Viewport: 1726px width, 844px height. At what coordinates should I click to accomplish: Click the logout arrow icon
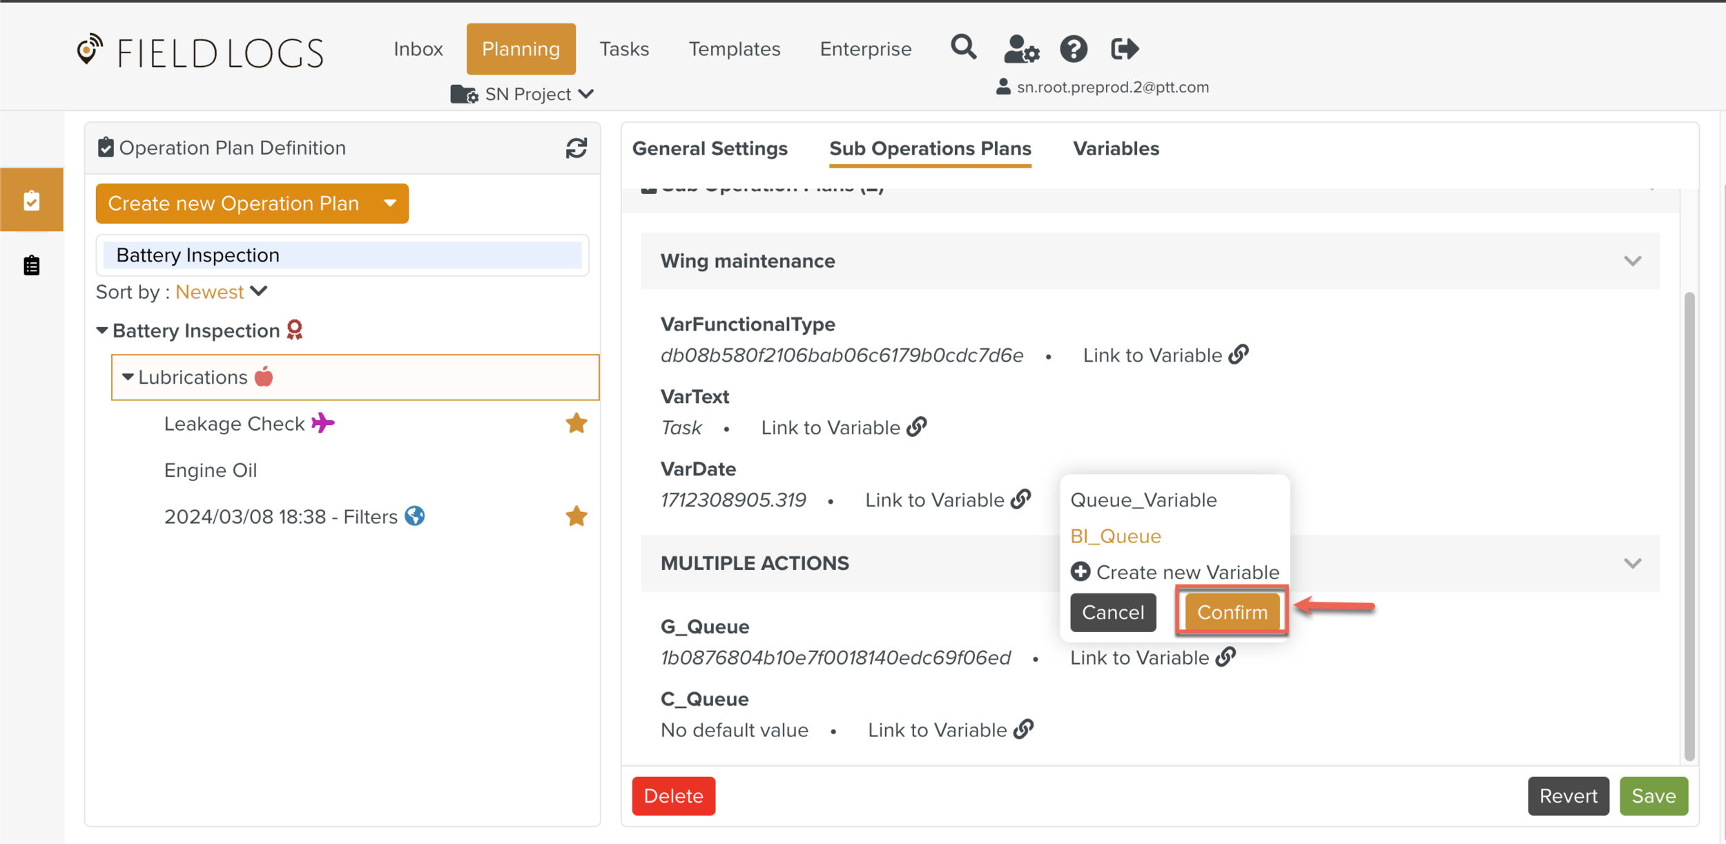1125,49
